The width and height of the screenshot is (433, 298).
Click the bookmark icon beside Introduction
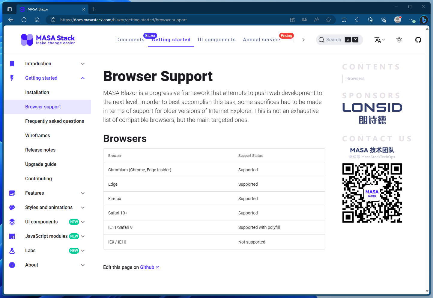(x=12, y=63)
